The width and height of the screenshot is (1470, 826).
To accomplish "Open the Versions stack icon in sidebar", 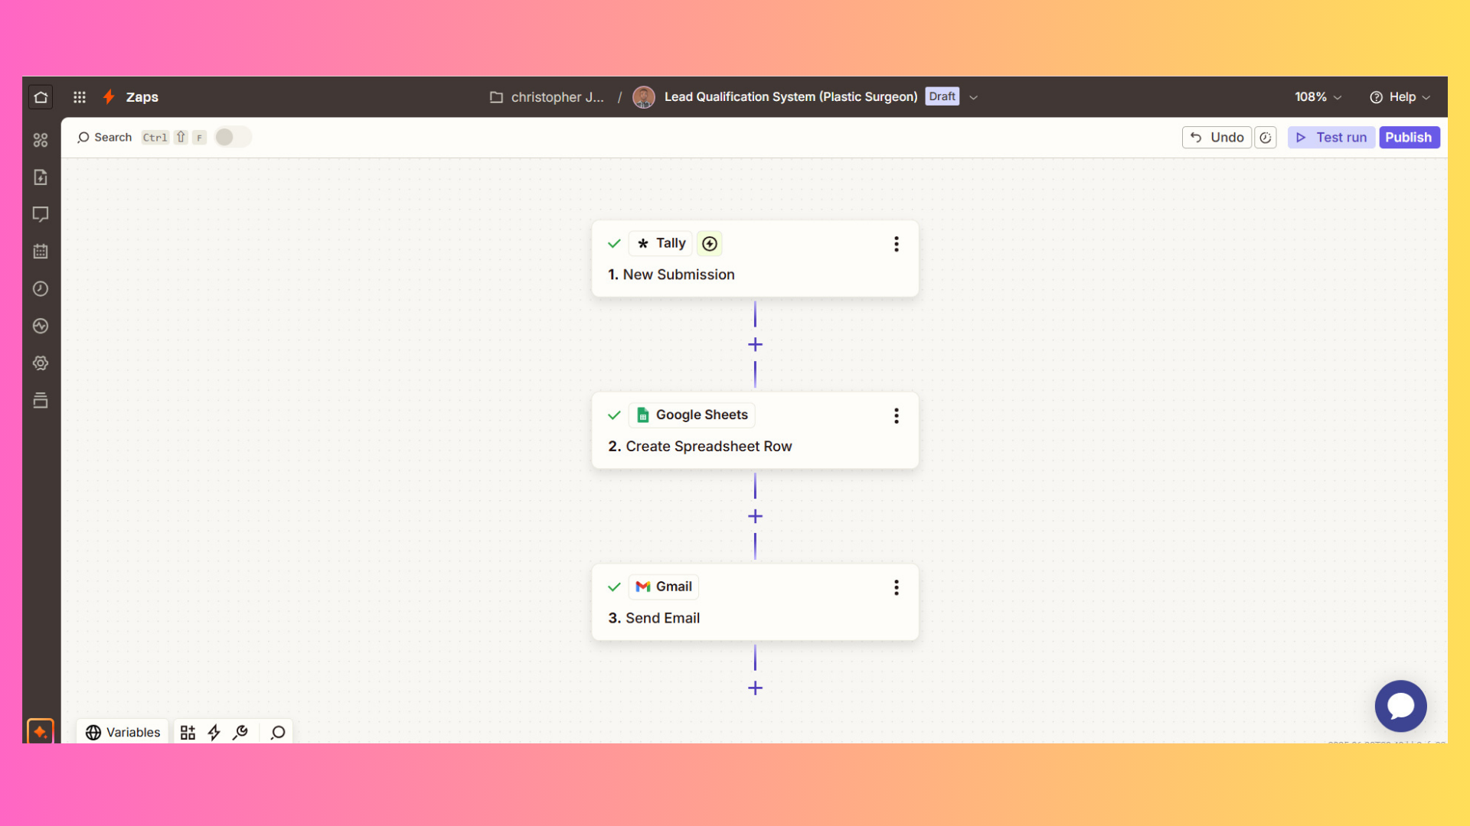I will click(41, 400).
